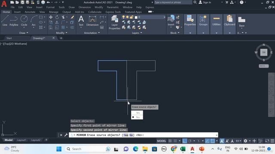Click the Customization menu in the status bar
Viewport: 275px width, 154px height.
click(x=272, y=141)
